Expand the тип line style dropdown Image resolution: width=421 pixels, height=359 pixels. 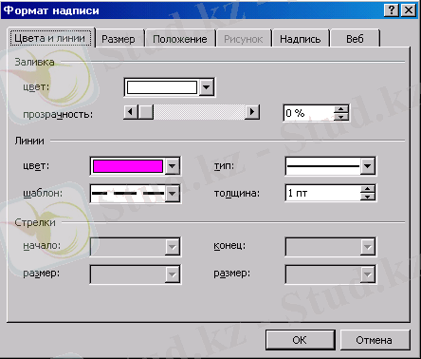[367, 165]
